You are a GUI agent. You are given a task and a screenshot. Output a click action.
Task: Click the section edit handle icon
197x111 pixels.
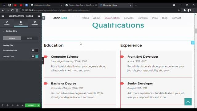tap(43, 18)
